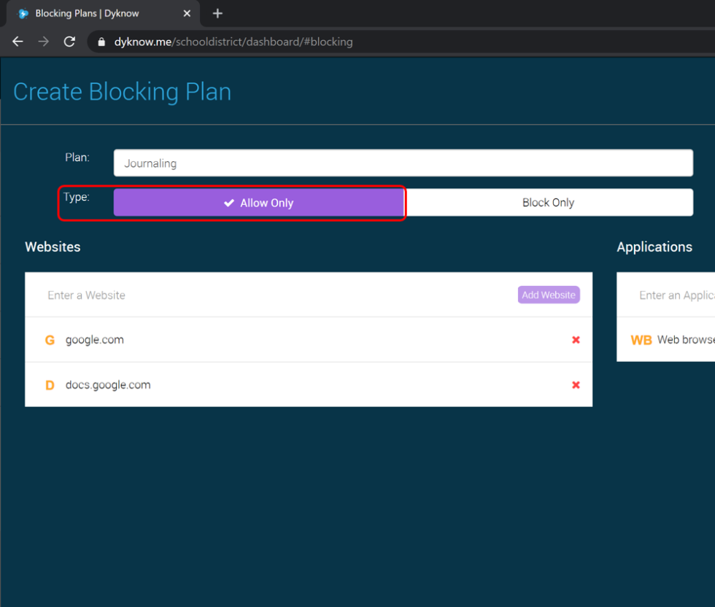Switch plan type to Block Only
Viewport: 715px width, 607px height.
[548, 203]
